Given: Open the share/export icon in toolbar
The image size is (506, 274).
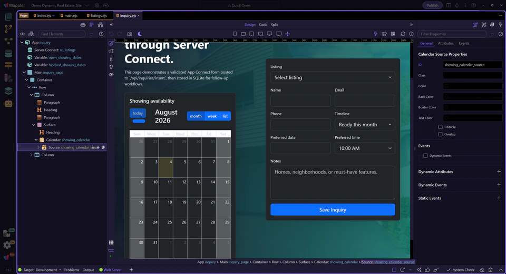Looking at the screenshot, I should [384, 34].
